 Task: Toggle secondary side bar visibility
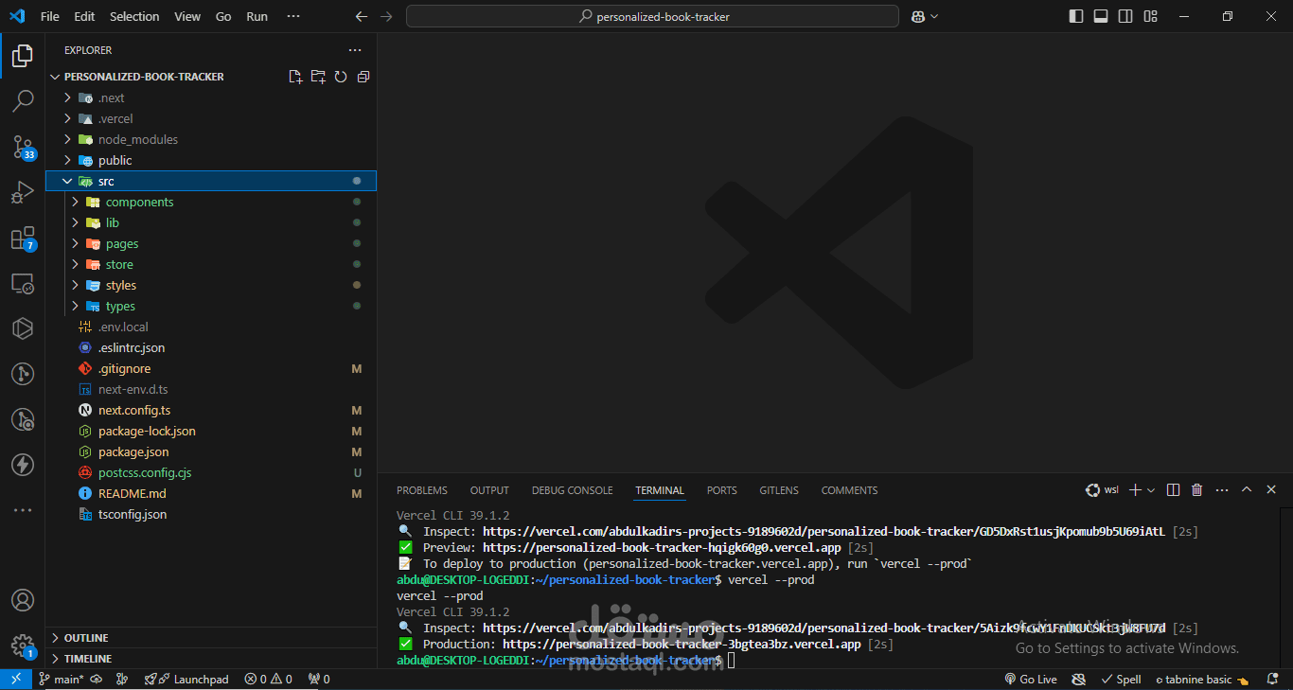point(1125,16)
